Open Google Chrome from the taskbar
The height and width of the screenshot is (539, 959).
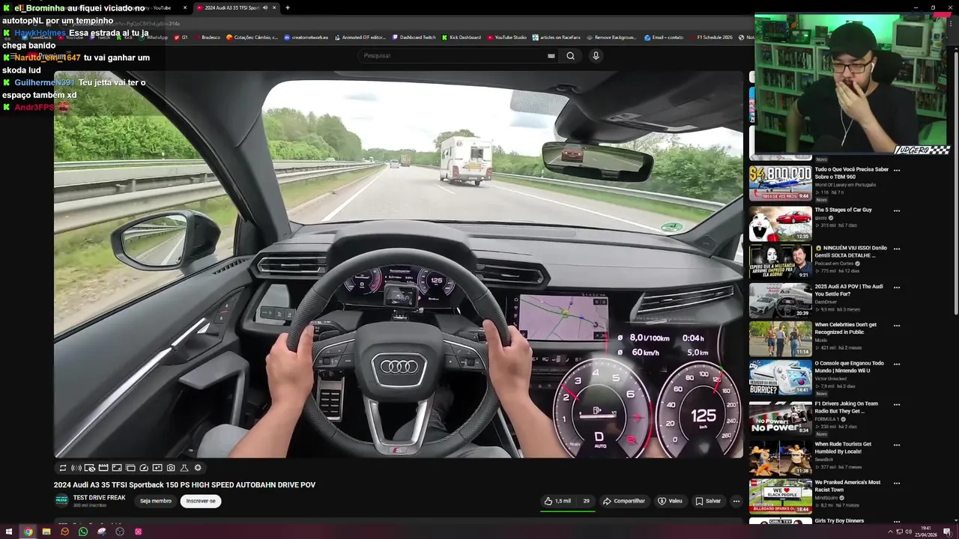tap(28, 532)
